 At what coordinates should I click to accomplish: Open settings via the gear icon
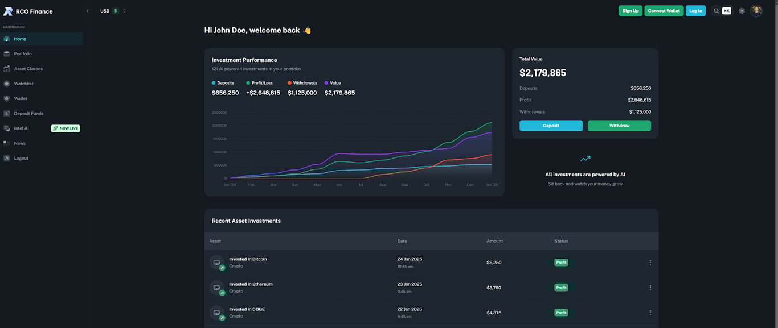pos(742,11)
